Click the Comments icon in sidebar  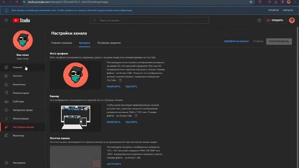pos(6,93)
